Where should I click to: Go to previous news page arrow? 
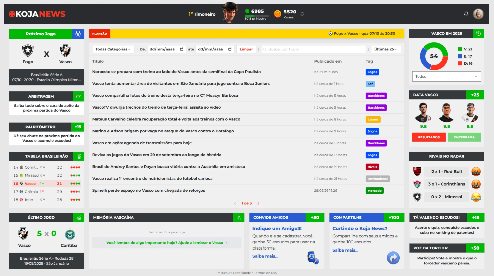(235, 204)
